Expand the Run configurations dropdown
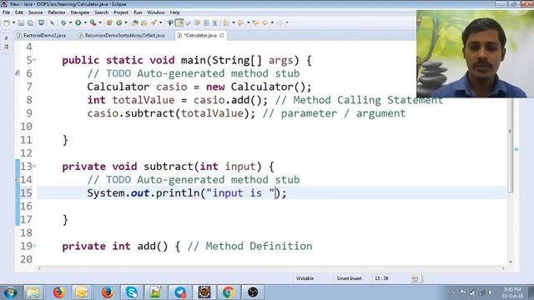The image size is (534, 300). click(x=85, y=22)
